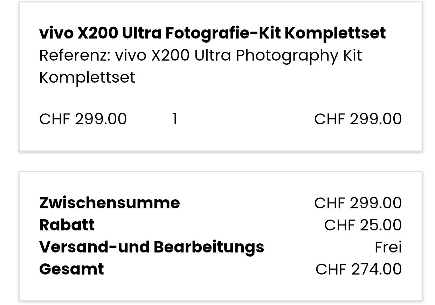This screenshot has width=435, height=305.
Task: Select the discount amount CHF 25.00
Action: tap(363, 225)
